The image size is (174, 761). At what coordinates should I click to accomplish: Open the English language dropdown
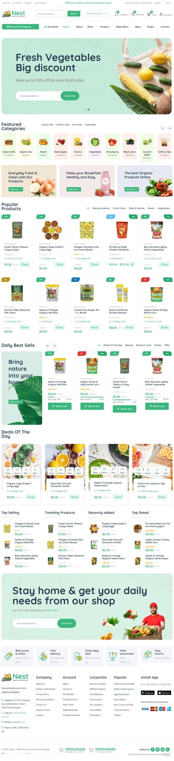click(x=158, y=3)
